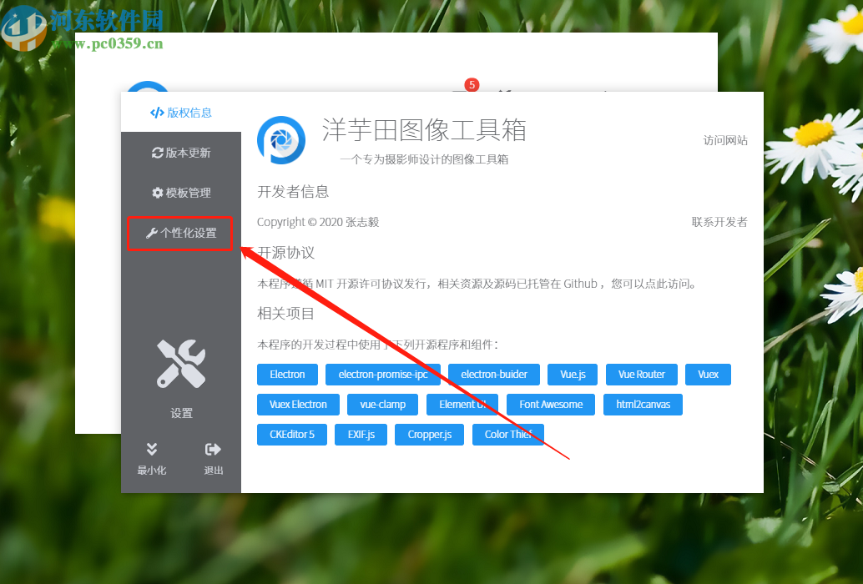This screenshot has height=584, width=863.
Task: Click the CKEditor 5 tag
Action: (x=291, y=434)
